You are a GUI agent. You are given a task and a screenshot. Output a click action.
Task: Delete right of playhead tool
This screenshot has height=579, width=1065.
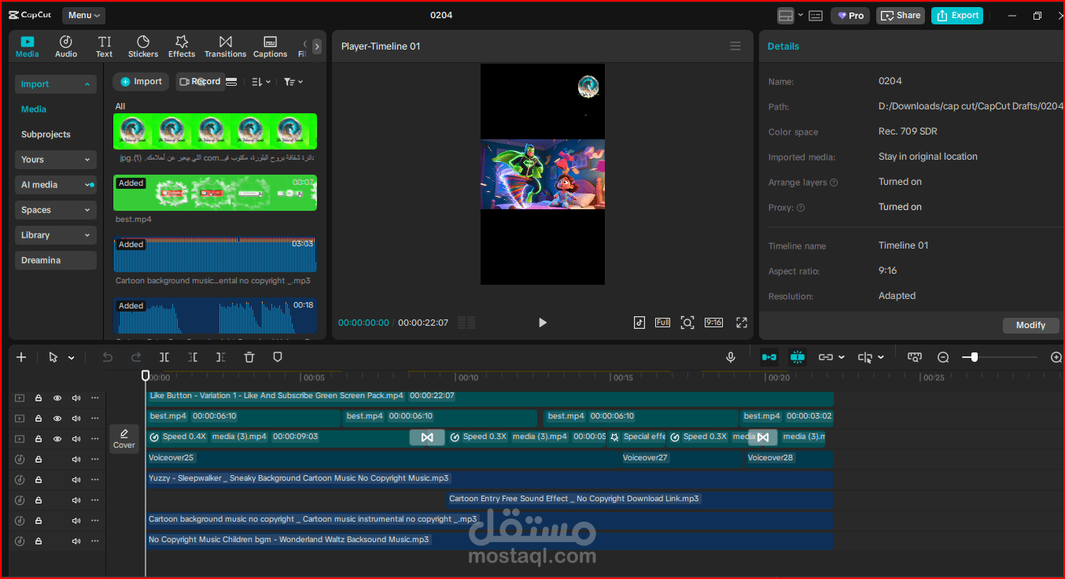point(220,357)
